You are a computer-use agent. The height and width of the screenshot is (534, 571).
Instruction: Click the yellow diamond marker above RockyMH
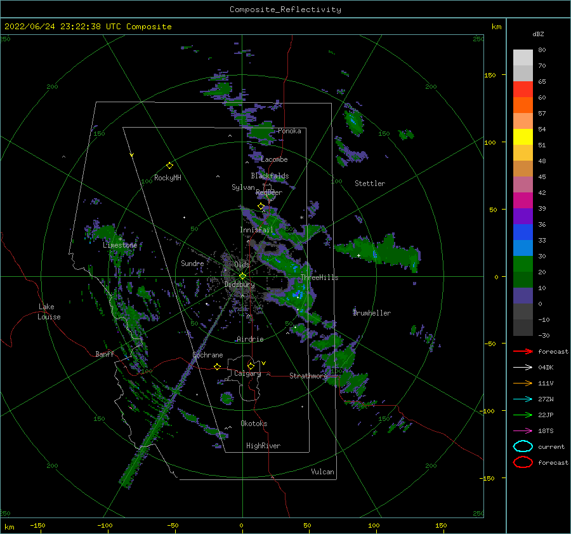click(x=169, y=166)
